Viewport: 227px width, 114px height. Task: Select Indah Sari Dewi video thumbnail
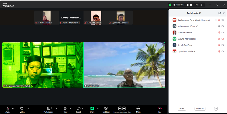click(47, 18)
